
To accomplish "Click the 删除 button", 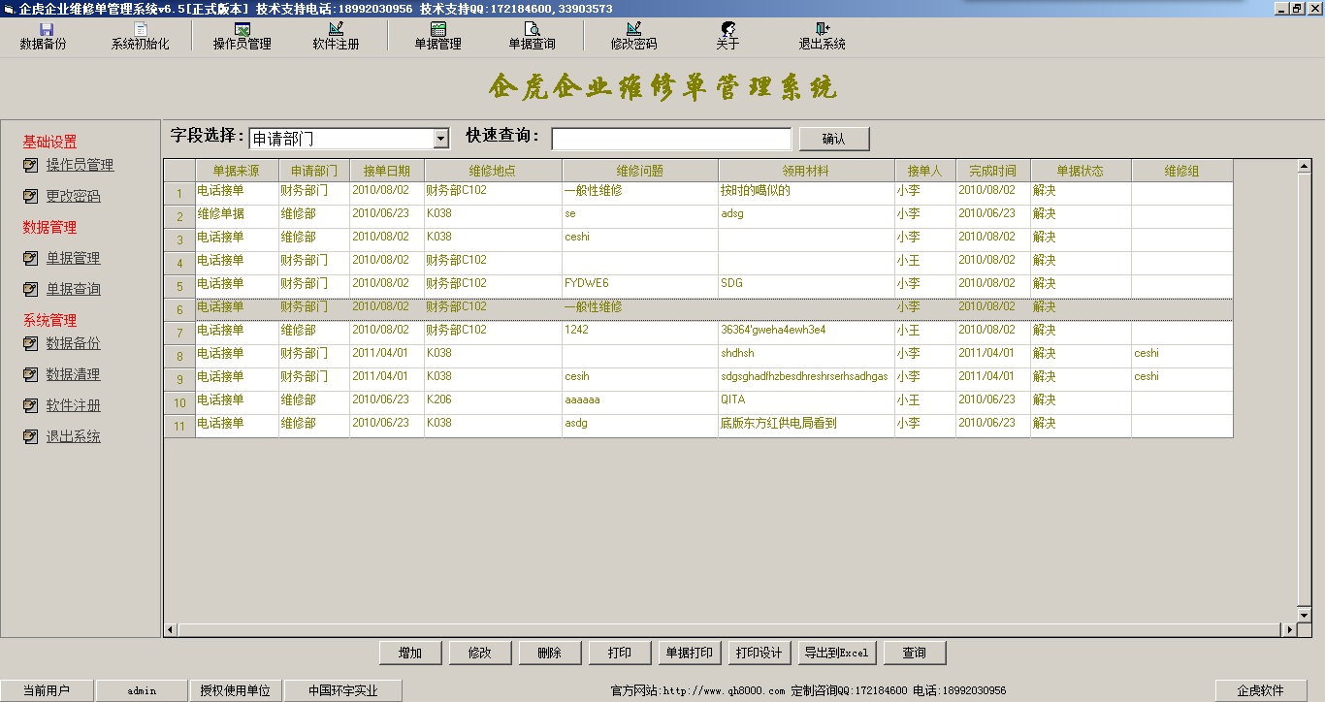I will click(550, 653).
